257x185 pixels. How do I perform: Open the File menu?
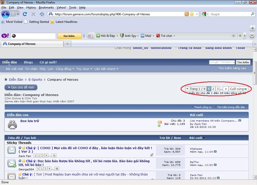tap(4, 8)
